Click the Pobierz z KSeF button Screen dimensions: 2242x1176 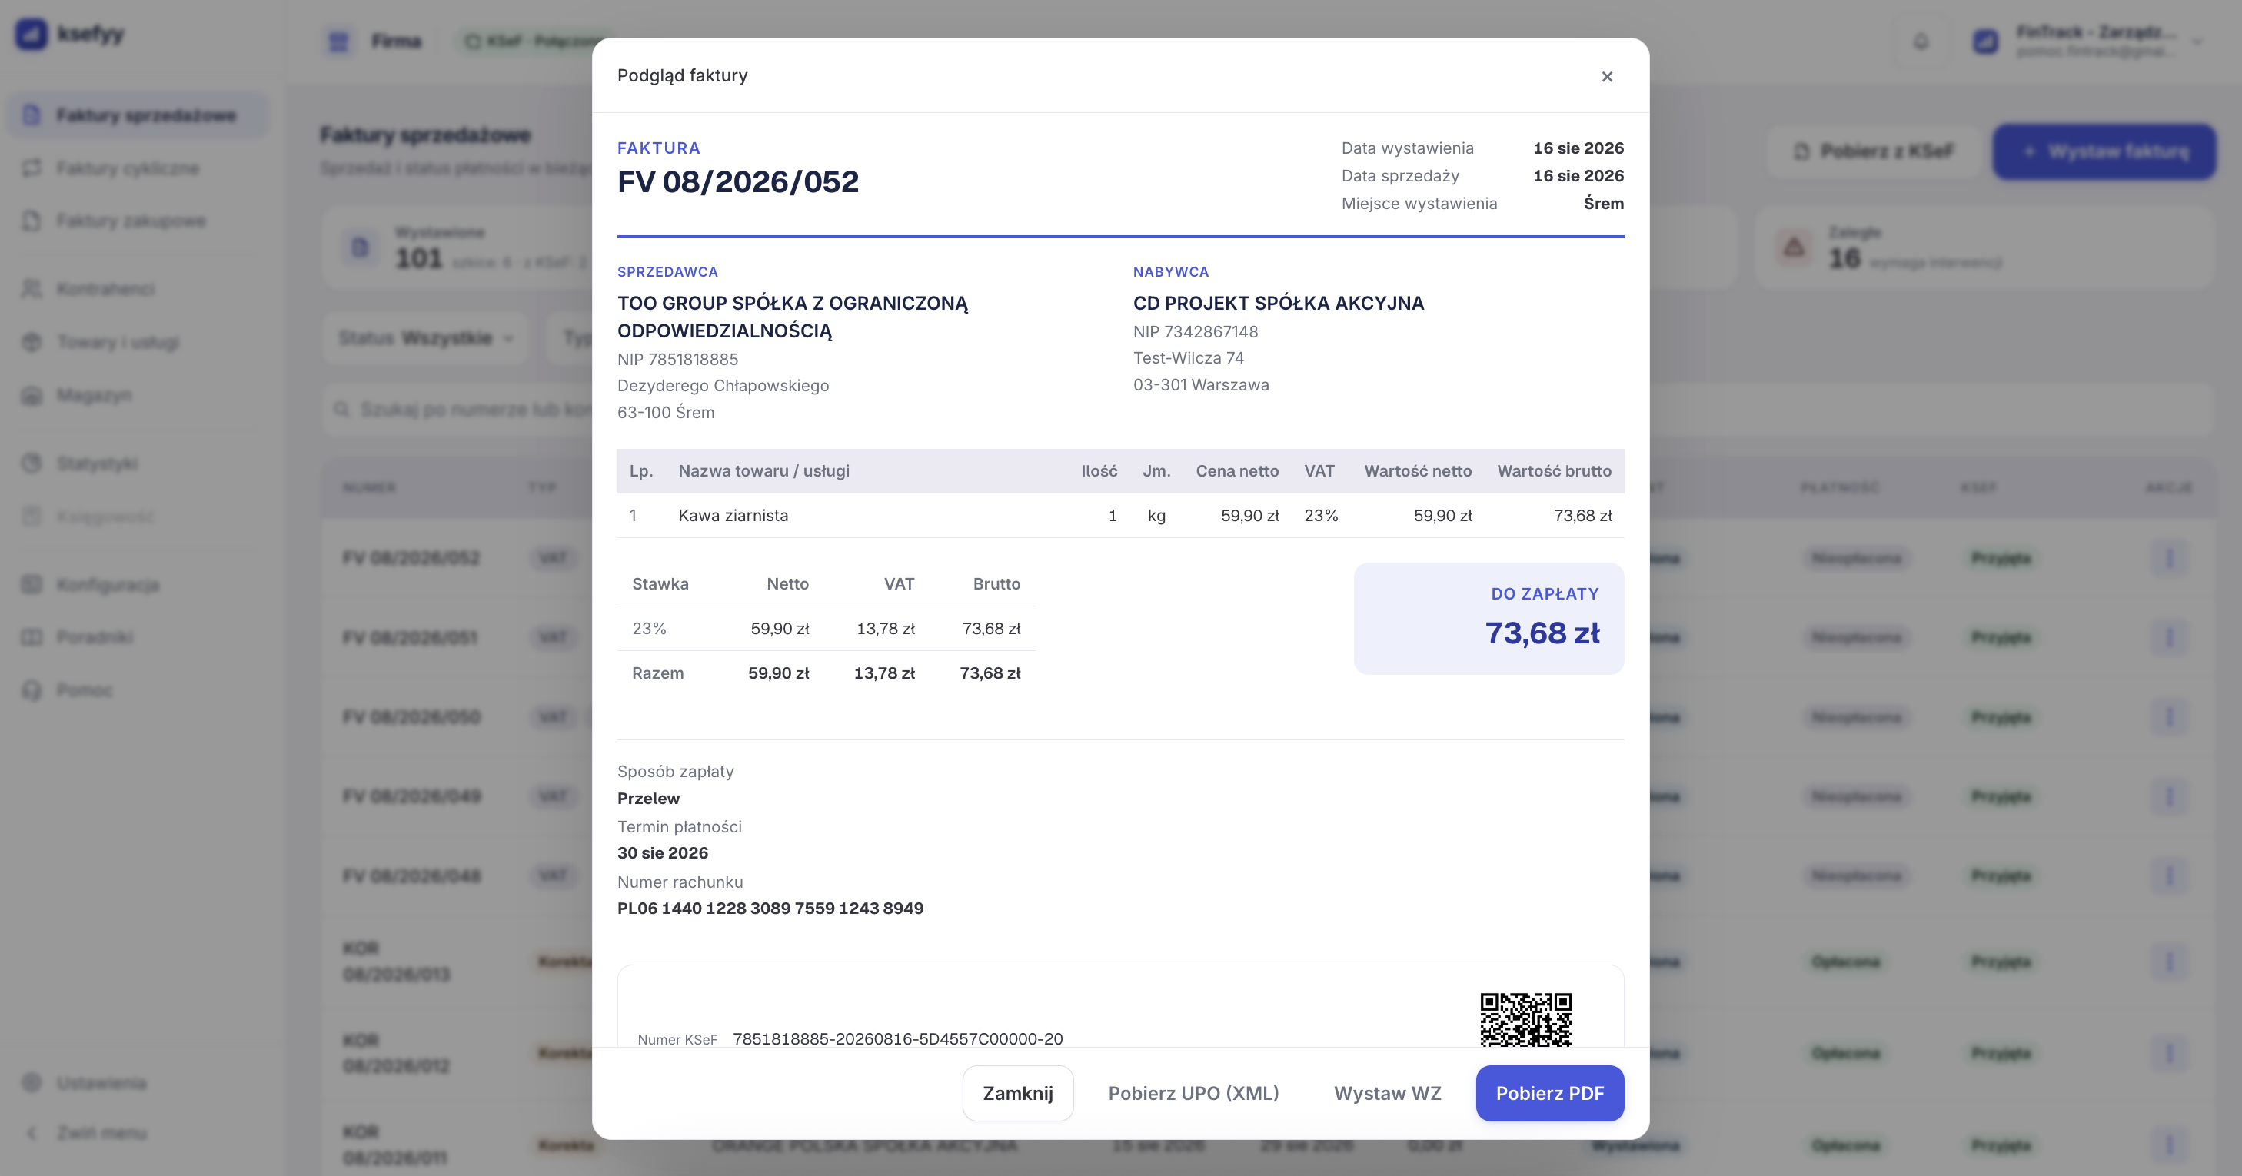tap(1874, 151)
